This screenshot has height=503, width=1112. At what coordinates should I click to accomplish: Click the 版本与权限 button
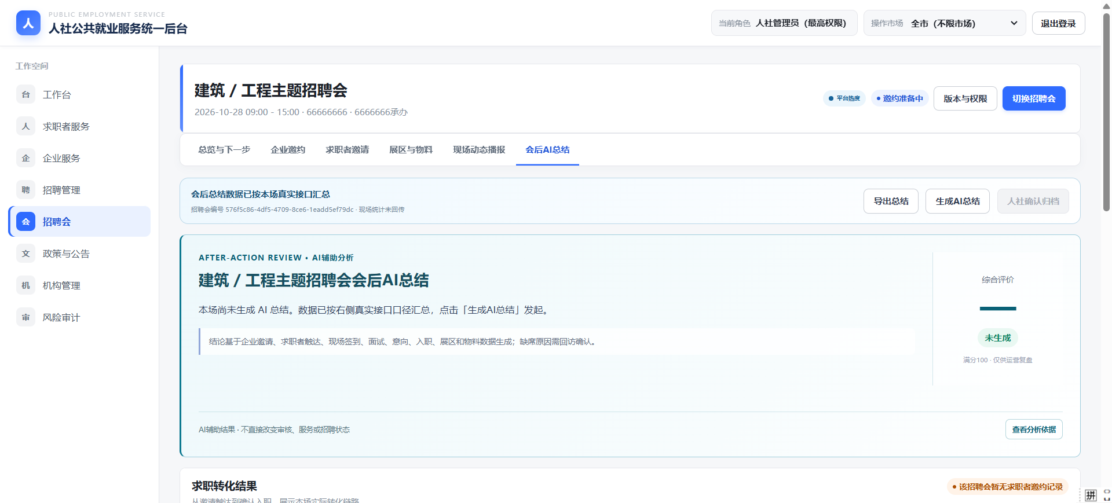point(965,98)
